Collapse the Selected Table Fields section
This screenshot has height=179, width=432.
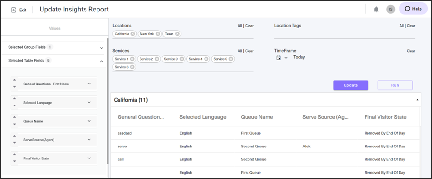click(x=101, y=61)
